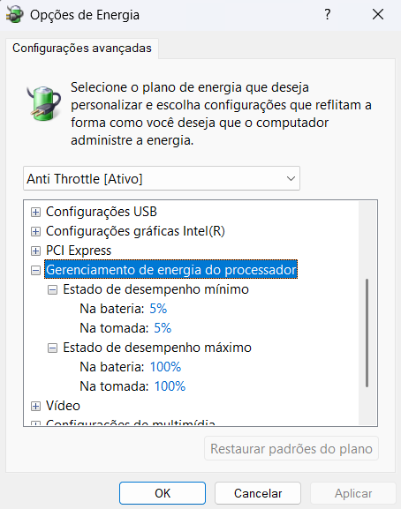This screenshot has height=509, width=401.
Task: Collapse Estado de desempenho máximo
Action: pos(52,348)
